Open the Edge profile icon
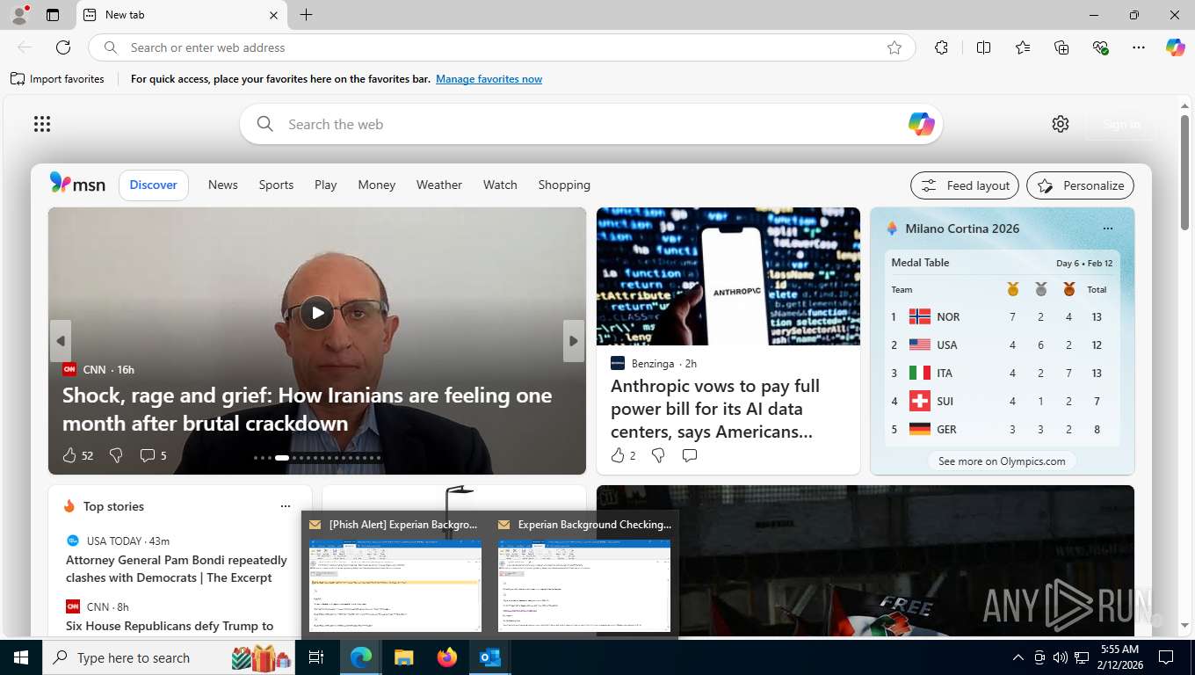This screenshot has width=1195, height=675. coord(18,15)
